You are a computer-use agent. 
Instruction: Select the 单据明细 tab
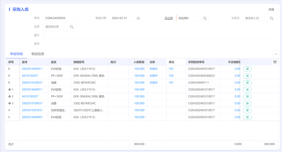click(16, 54)
